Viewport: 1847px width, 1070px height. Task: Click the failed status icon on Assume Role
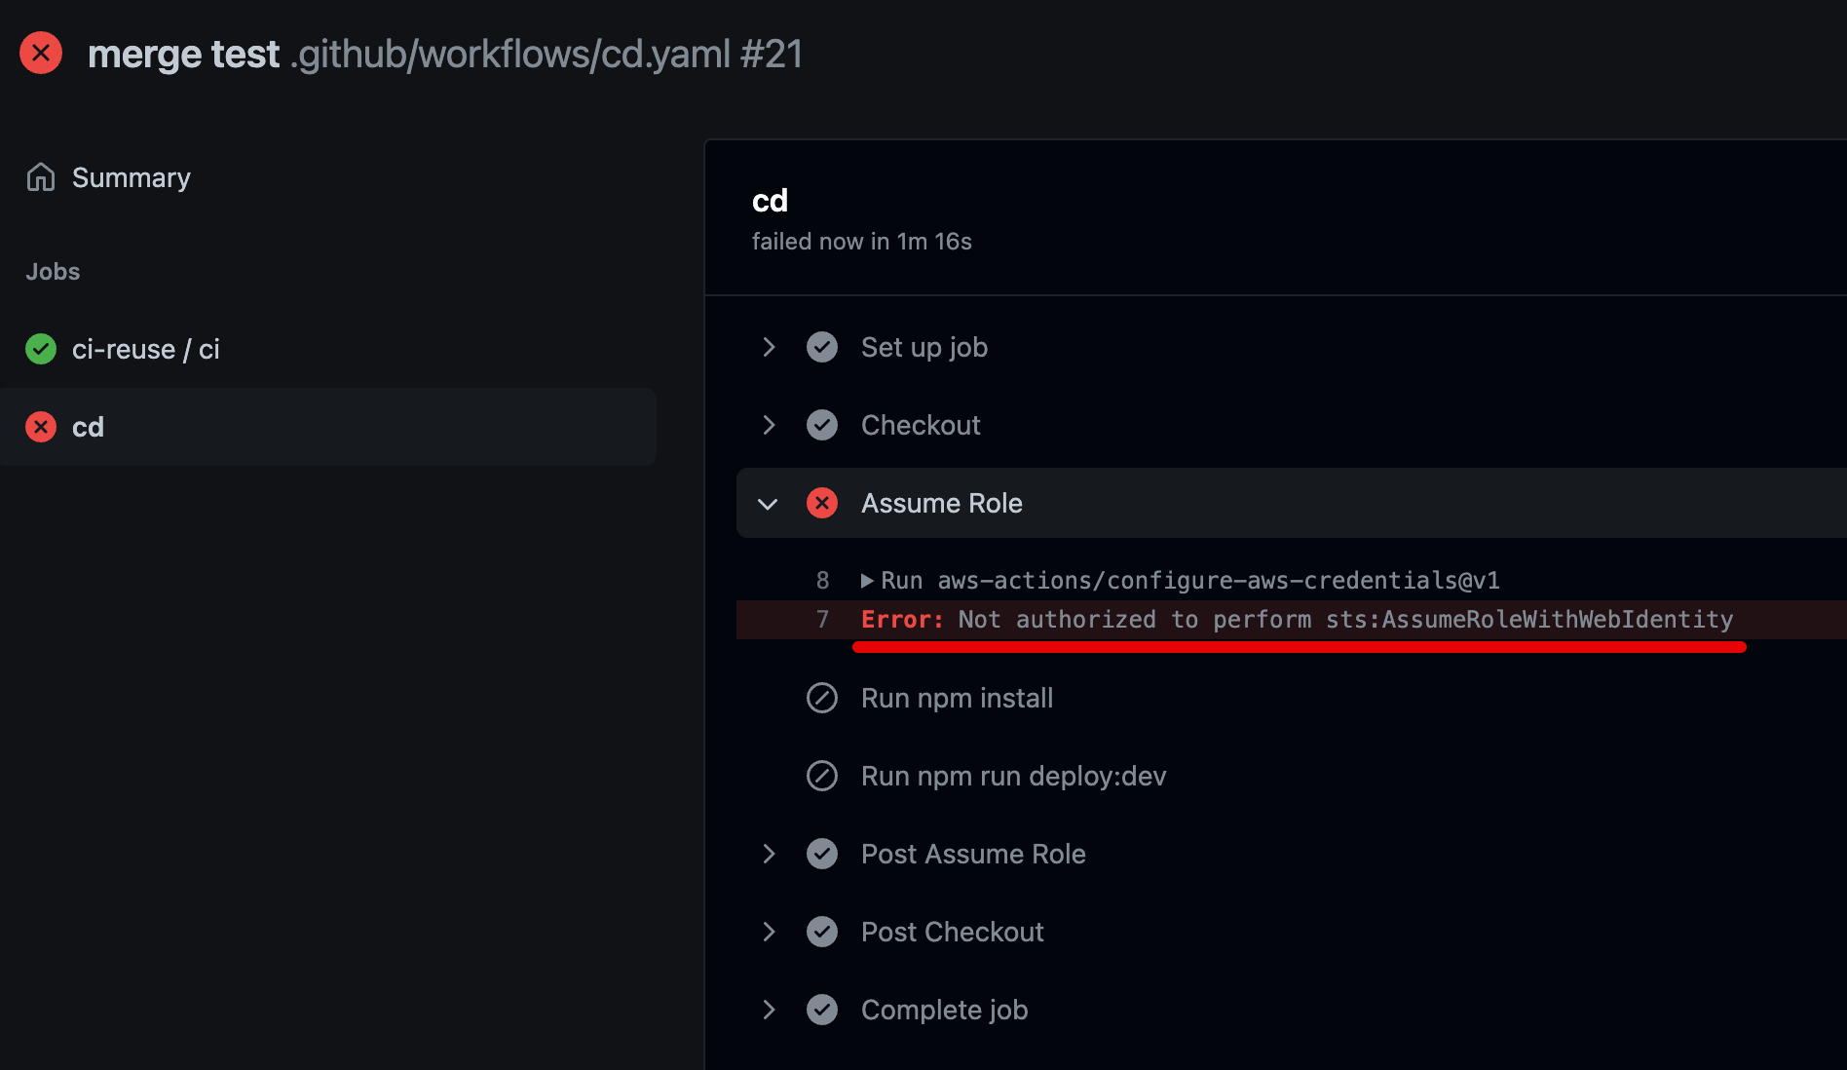(x=822, y=503)
